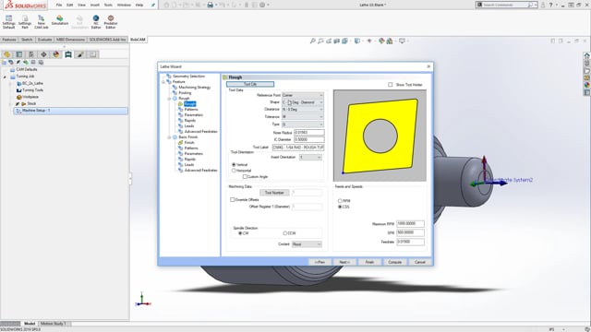Screen dimensions: 591x332
Task: Click the print icon in top toolbar
Action: tap(211, 5)
